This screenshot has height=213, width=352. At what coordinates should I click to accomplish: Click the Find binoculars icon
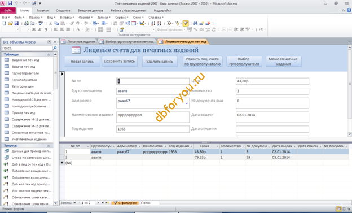(195, 23)
